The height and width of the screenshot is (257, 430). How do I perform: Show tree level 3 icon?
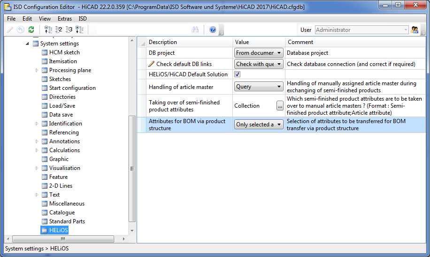[x=69, y=29]
